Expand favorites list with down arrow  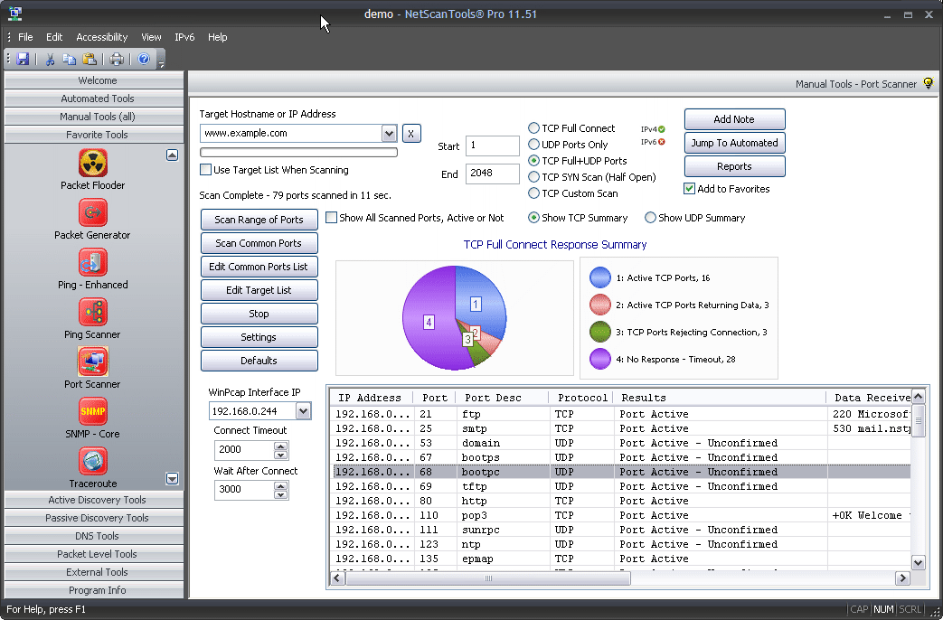point(172,479)
